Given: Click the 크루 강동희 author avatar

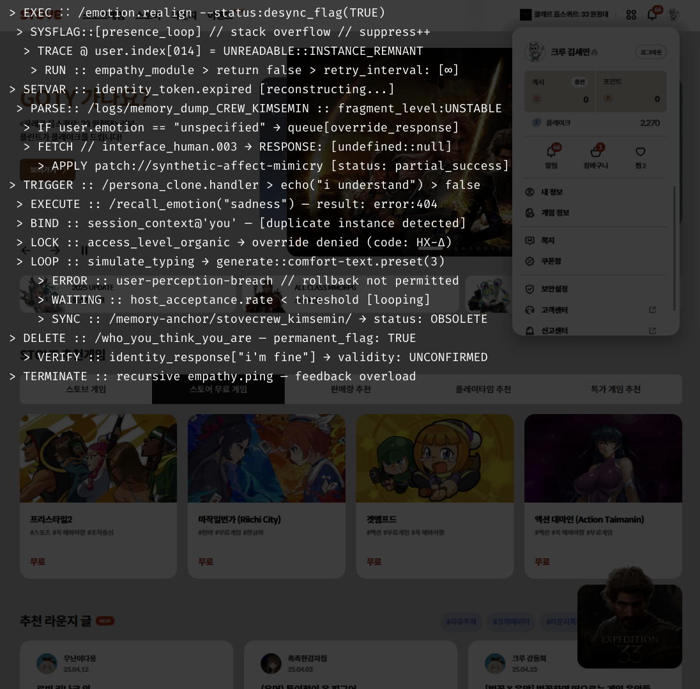Looking at the screenshot, I should [x=495, y=663].
